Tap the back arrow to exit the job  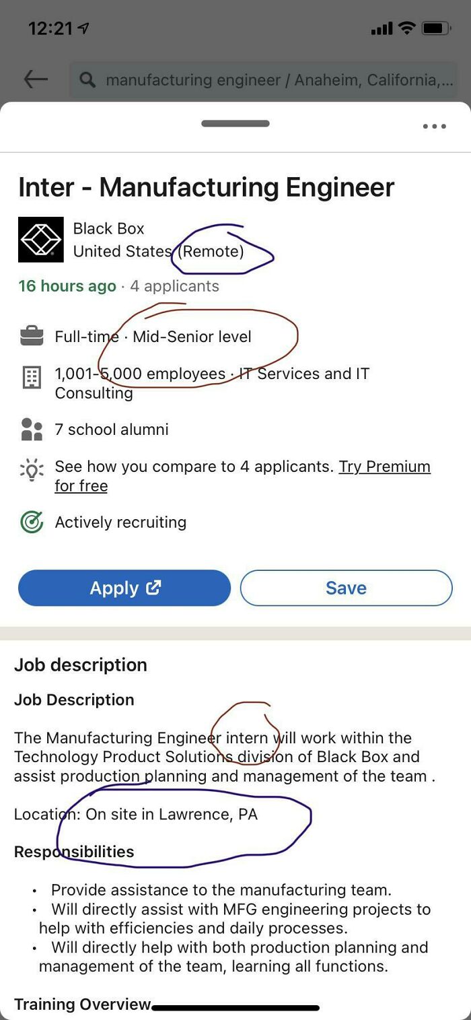tap(35, 79)
